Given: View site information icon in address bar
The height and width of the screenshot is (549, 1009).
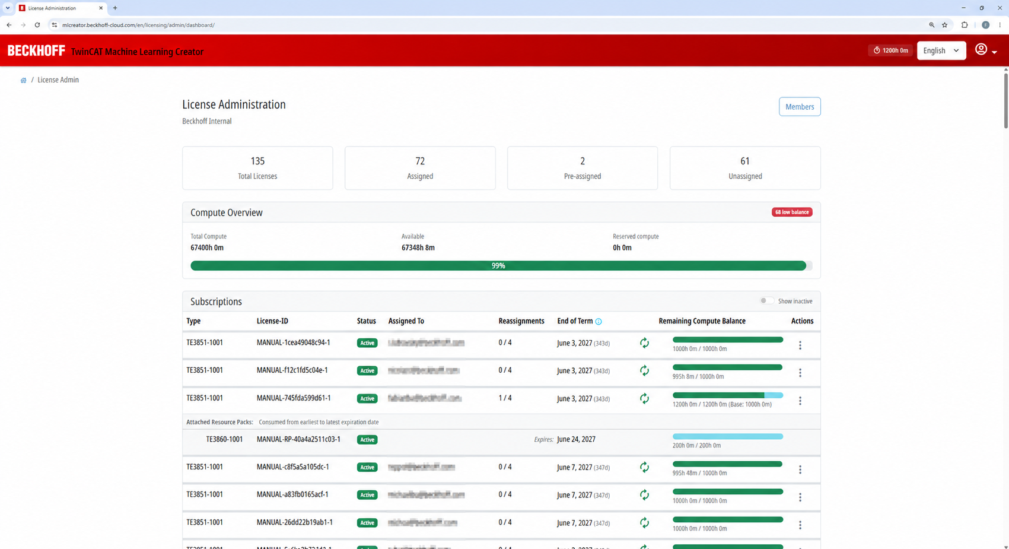Looking at the screenshot, I should 55,25.
